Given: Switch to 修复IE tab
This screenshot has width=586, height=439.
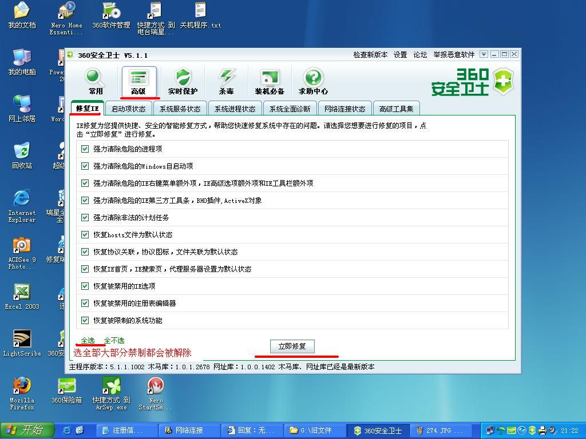Looking at the screenshot, I should [x=87, y=108].
